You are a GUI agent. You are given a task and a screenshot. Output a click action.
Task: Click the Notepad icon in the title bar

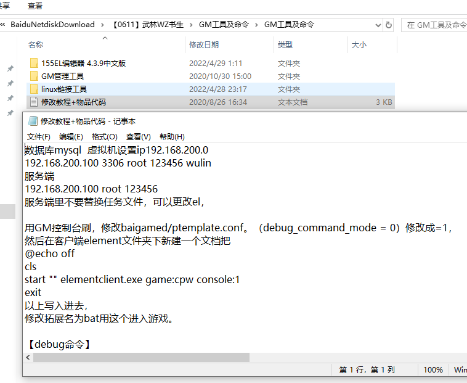coord(33,121)
